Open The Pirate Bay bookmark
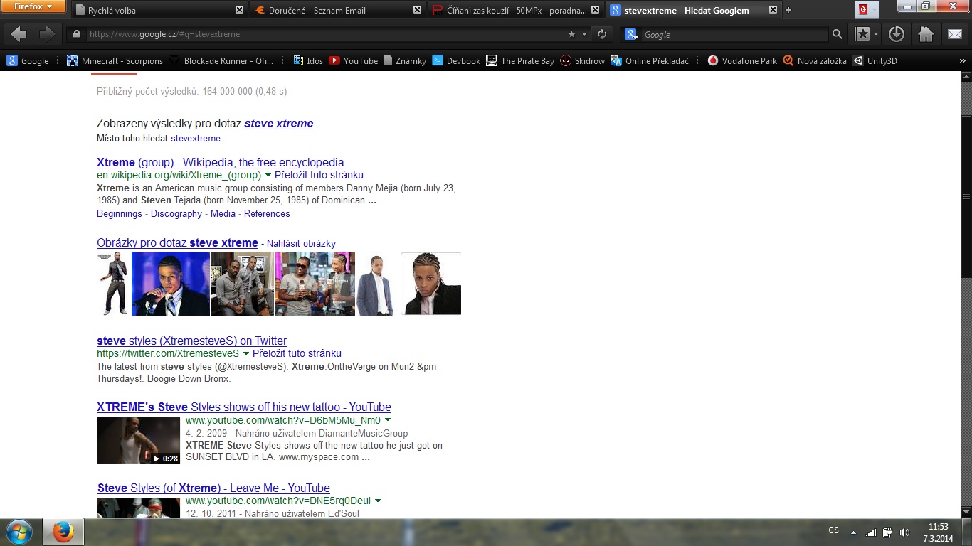This screenshot has height=546, width=972. click(520, 61)
